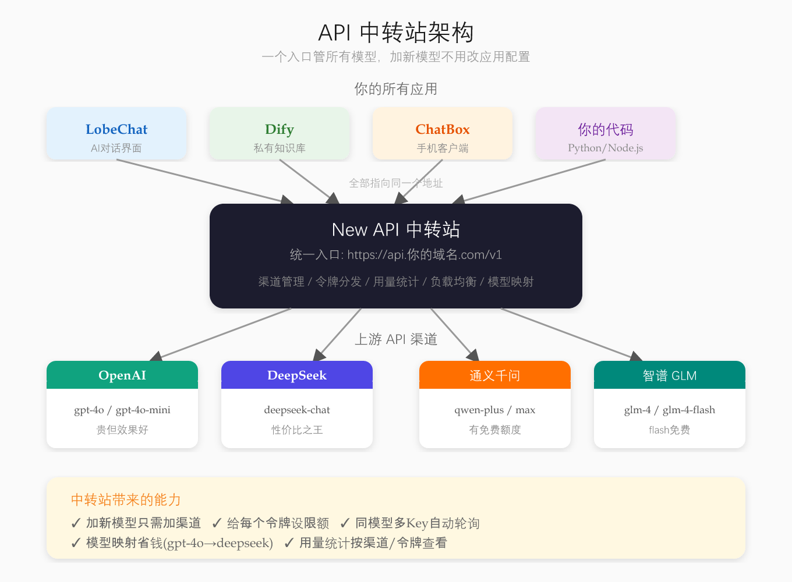Select the 通义千问 channel header
The image size is (792, 582).
[495, 375]
